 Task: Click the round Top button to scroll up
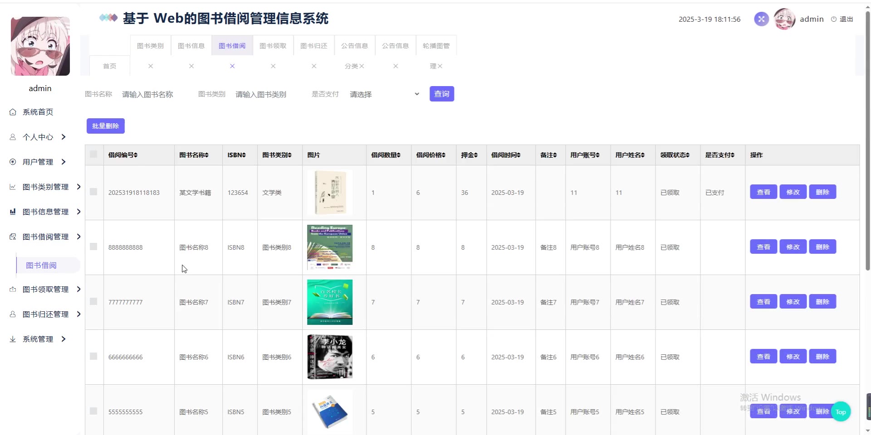tap(841, 412)
